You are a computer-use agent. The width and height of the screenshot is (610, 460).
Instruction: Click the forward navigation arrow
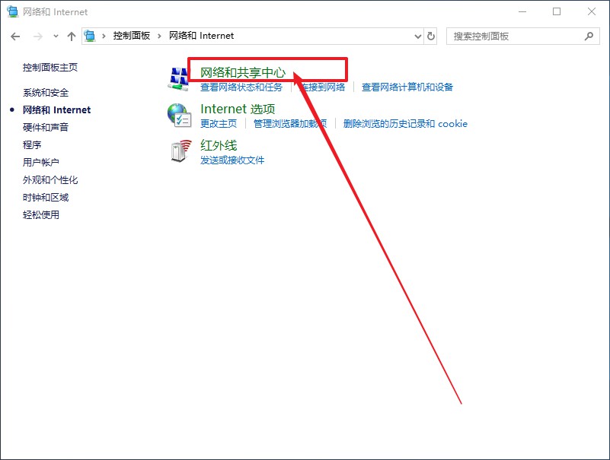[x=37, y=36]
